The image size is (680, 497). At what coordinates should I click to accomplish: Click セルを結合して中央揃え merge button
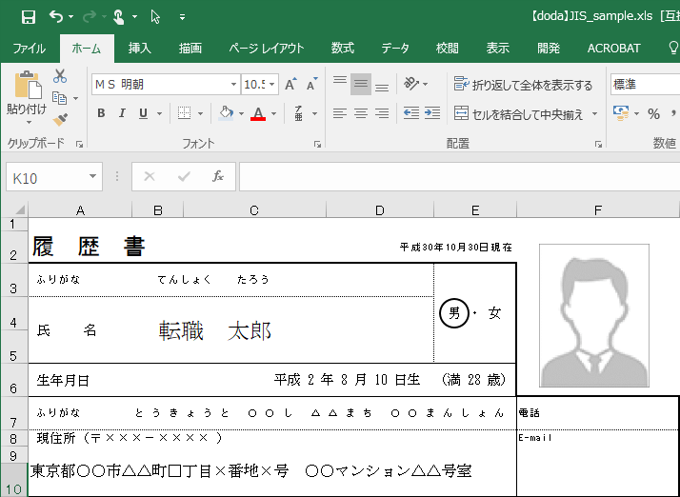519,114
